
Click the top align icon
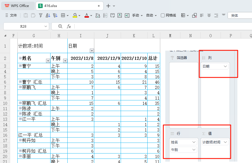coord(224,15)
